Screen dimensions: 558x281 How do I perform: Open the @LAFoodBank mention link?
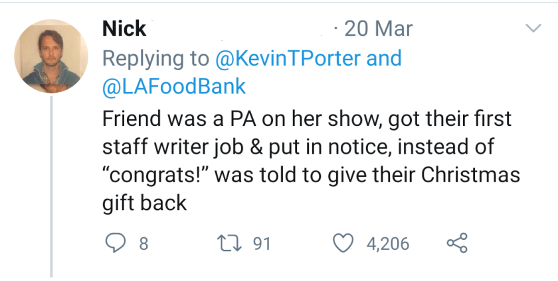click(x=174, y=86)
